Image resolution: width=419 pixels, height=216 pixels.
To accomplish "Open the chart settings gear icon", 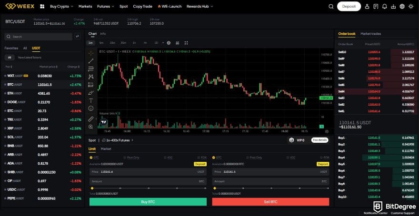I will (169, 43).
